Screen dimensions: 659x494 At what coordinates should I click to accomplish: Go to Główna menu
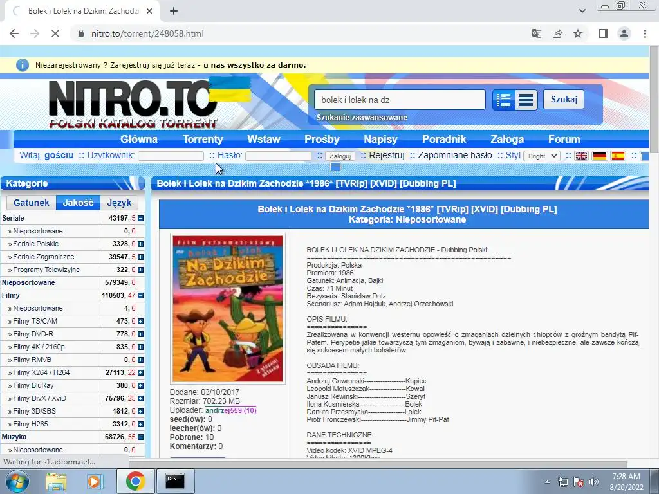tap(139, 139)
